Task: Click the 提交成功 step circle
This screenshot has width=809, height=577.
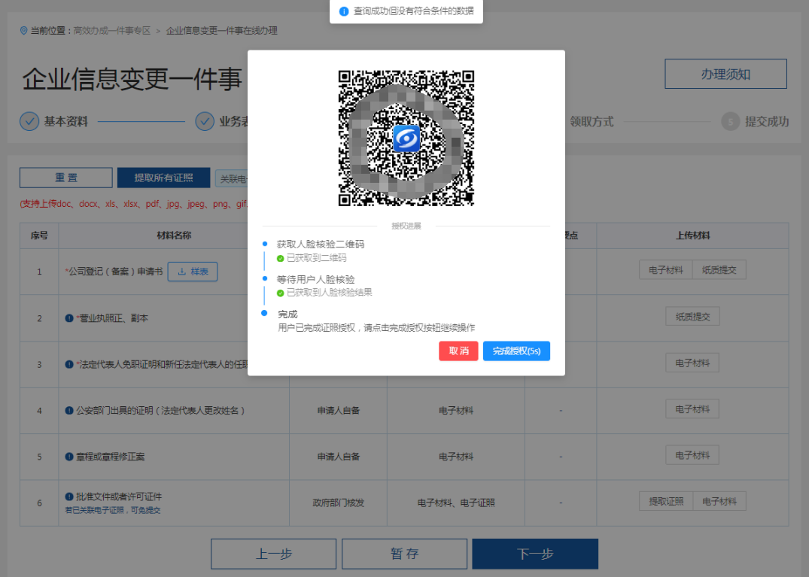Action: tap(730, 122)
